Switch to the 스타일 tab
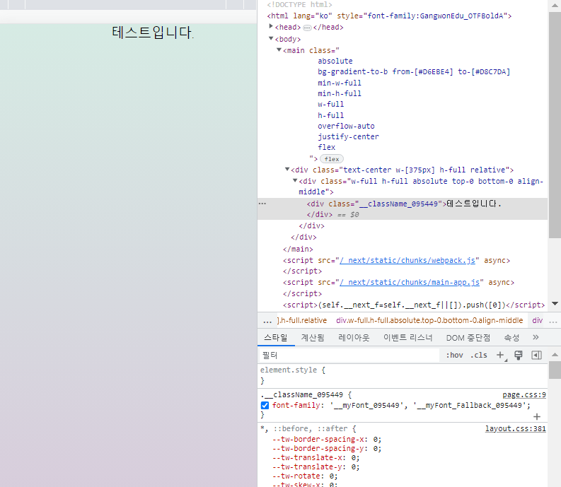The image size is (561, 487). click(276, 338)
